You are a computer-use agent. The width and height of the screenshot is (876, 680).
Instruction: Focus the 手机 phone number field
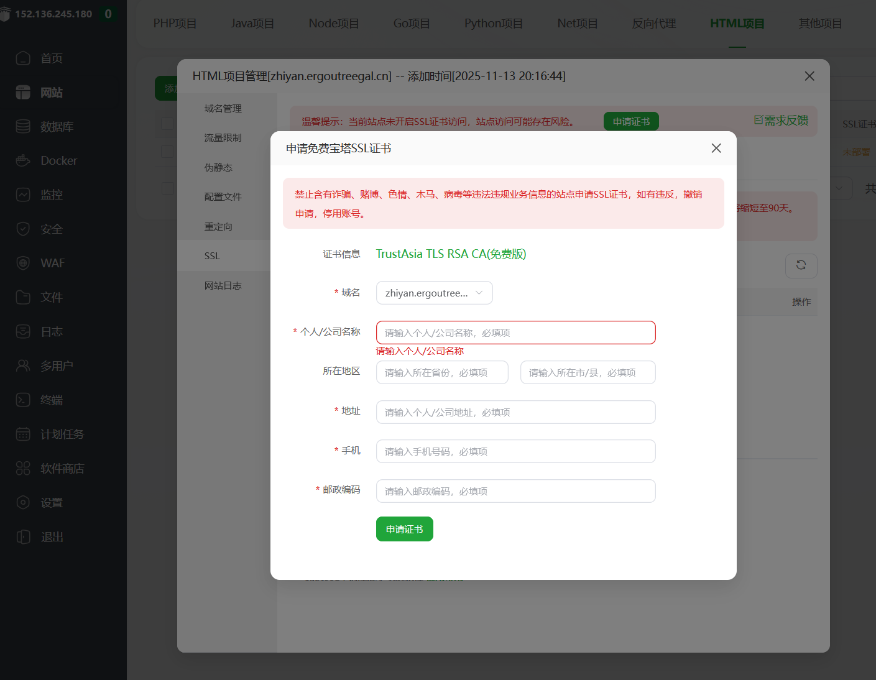point(515,451)
